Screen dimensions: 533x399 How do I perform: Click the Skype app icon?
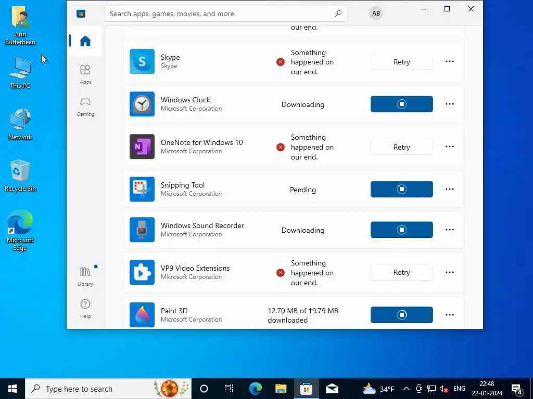(x=142, y=61)
